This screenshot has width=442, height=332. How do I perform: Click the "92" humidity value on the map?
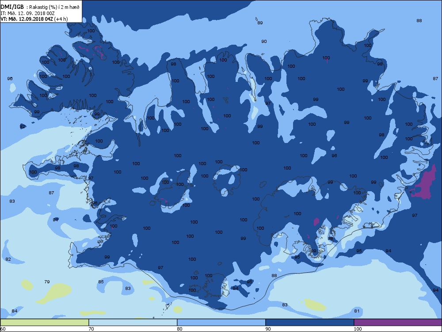pos(23,127)
